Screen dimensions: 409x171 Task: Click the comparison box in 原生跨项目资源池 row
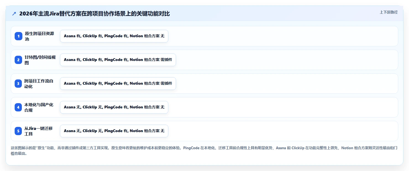point(114,36)
